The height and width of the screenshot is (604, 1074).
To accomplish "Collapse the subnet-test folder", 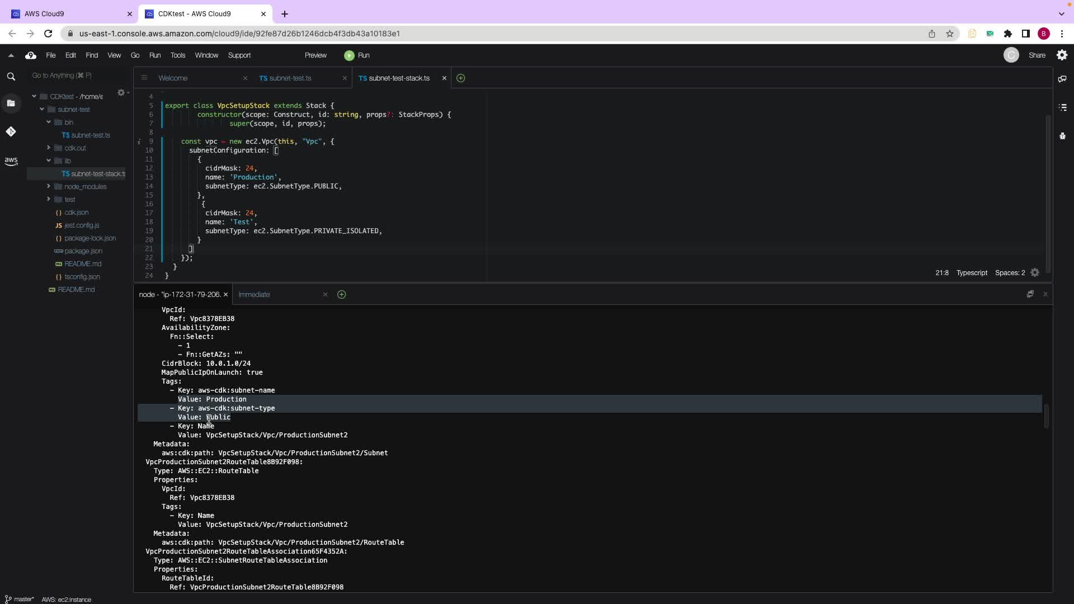I will pyautogui.click(x=42, y=110).
